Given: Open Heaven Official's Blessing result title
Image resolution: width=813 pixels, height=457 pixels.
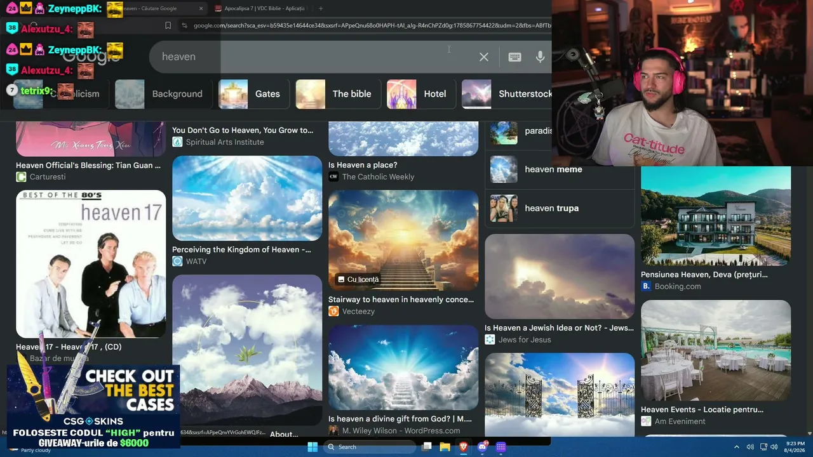Looking at the screenshot, I should click(88, 165).
